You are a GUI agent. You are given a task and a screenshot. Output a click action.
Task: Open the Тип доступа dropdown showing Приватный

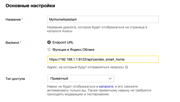tap(81, 79)
